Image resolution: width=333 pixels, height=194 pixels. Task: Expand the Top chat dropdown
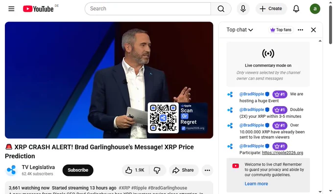pyautogui.click(x=239, y=30)
